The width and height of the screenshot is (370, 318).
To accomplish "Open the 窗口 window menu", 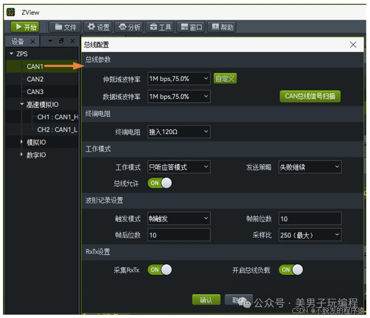I will (191, 27).
